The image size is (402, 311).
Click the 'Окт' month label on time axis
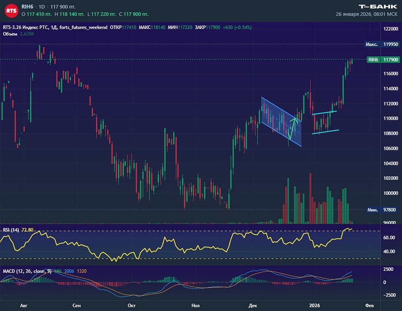[x=131, y=305]
